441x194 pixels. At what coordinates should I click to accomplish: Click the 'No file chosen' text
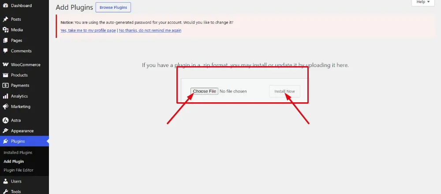click(233, 91)
